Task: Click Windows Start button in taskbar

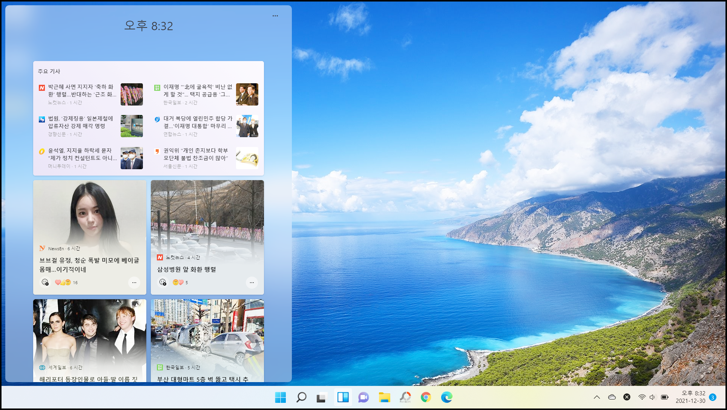Action: (280, 397)
